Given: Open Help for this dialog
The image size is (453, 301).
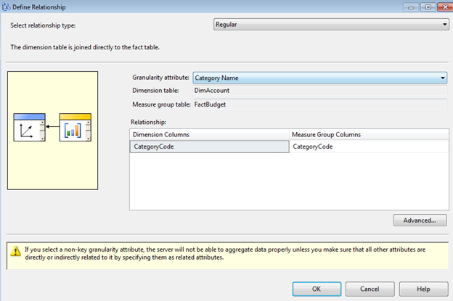Looking at the screenshot, I should 423,288.
